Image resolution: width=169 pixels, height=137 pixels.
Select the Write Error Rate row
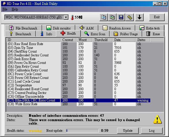coord(79,104)
